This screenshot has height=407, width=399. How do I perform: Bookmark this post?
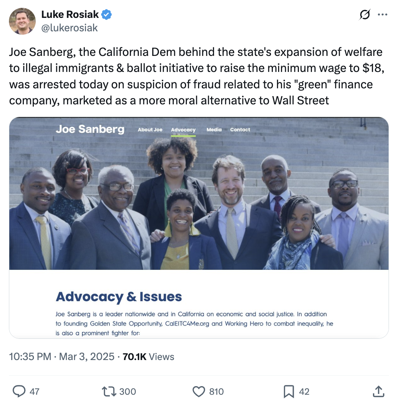tap(289, 391)
